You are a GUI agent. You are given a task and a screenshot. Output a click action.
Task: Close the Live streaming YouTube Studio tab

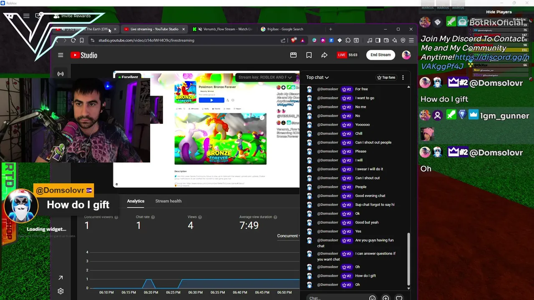[183, 29]
